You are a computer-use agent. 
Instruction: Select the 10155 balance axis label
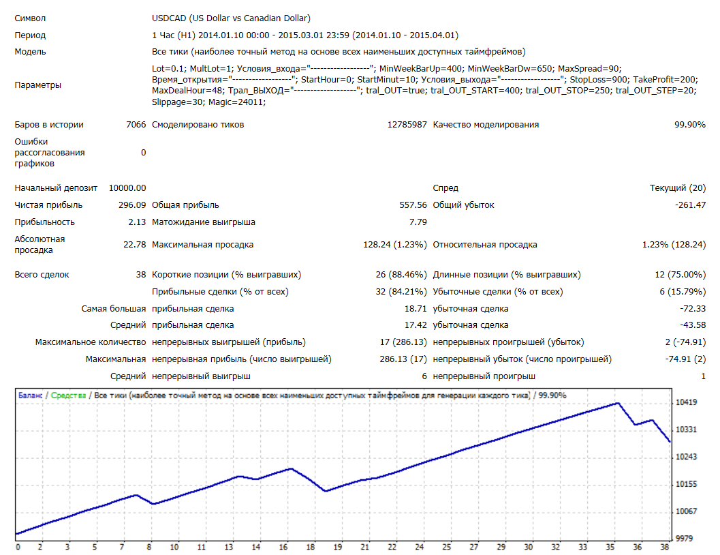pyautogui.click(x=686, y=484)
